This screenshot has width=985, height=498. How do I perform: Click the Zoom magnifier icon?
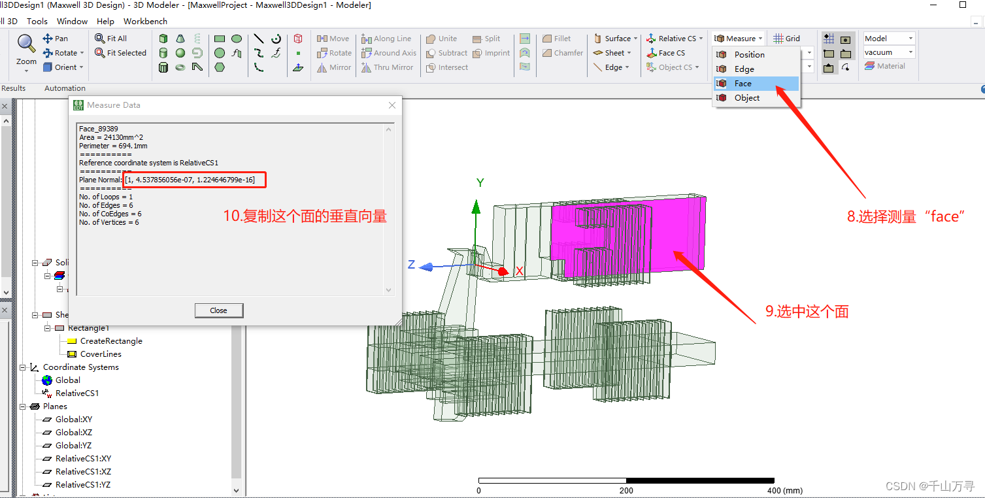[27, 43]
